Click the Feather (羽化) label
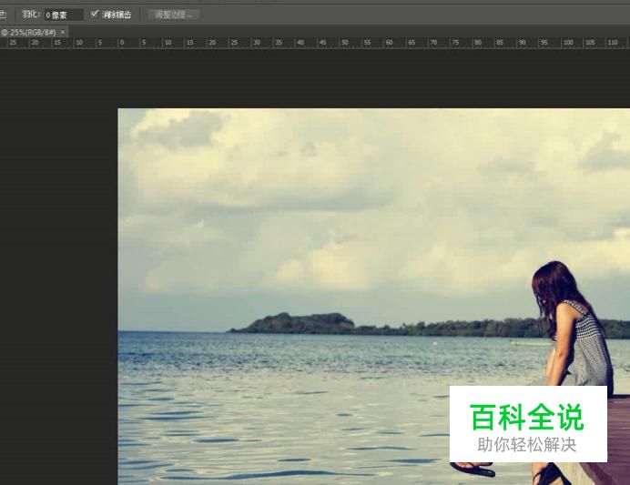Screen dimensions: 630x485 [32, 15]
